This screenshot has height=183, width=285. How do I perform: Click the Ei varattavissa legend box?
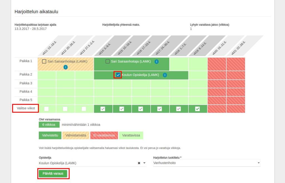tap(104, 135)
